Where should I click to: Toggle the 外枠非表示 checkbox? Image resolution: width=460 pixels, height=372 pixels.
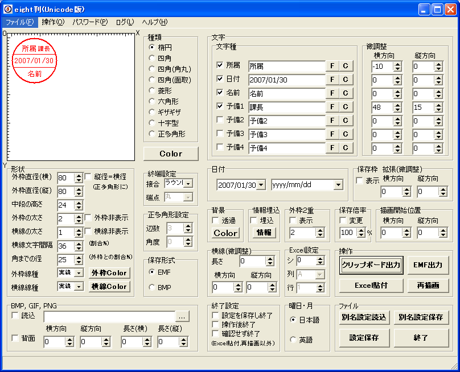[88, 217]
